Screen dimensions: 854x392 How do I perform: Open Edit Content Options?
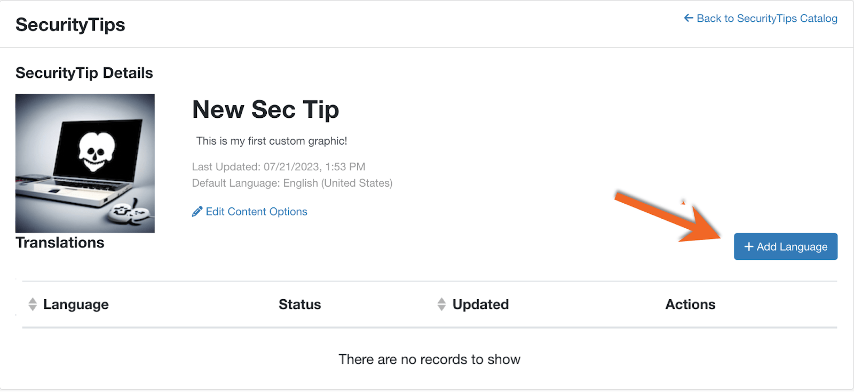[256, 212]
